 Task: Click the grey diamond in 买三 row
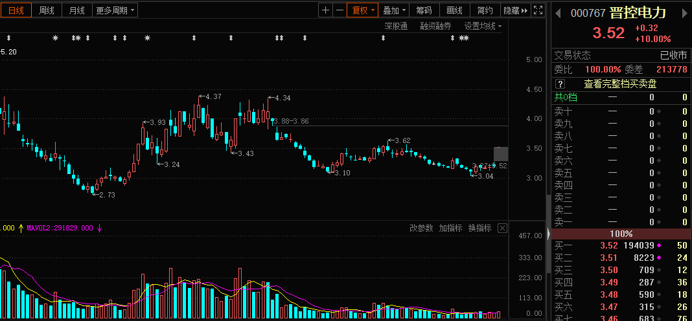pos(660,270)
